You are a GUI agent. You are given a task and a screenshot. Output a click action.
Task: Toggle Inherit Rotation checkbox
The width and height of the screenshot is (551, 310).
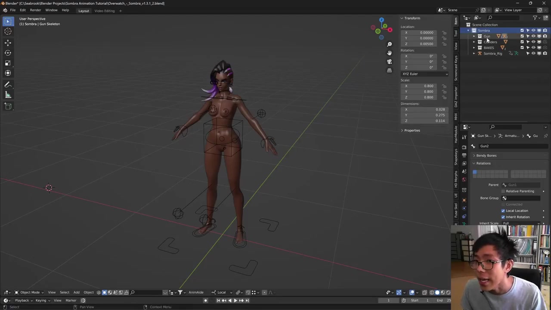tap(503, 217)
